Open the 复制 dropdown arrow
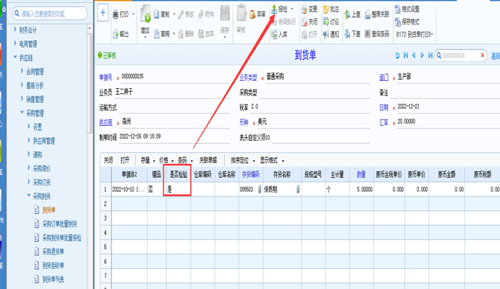Viewport: 500px width, 289px height. [174, 14]
